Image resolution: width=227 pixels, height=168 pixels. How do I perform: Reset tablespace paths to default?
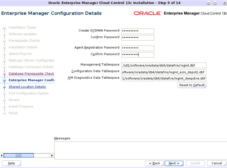pyautogui.click(x=192, y=85)
